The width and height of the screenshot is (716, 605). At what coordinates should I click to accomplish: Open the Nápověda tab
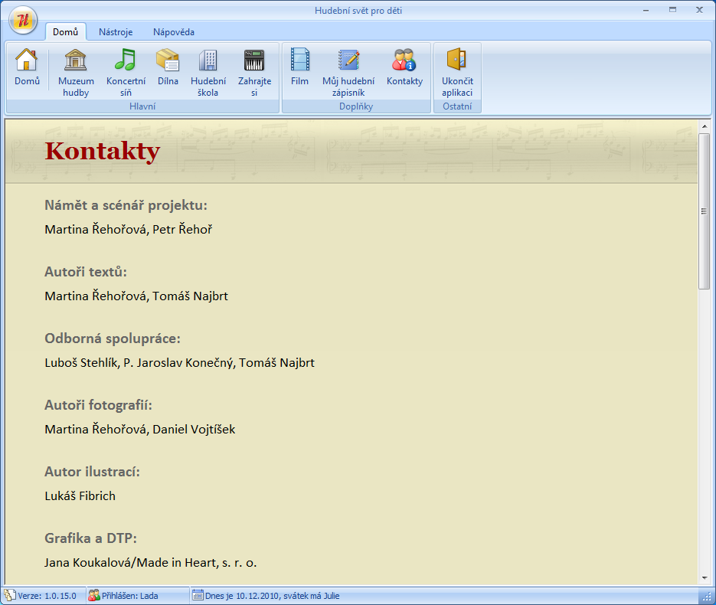tap(174, 32)
